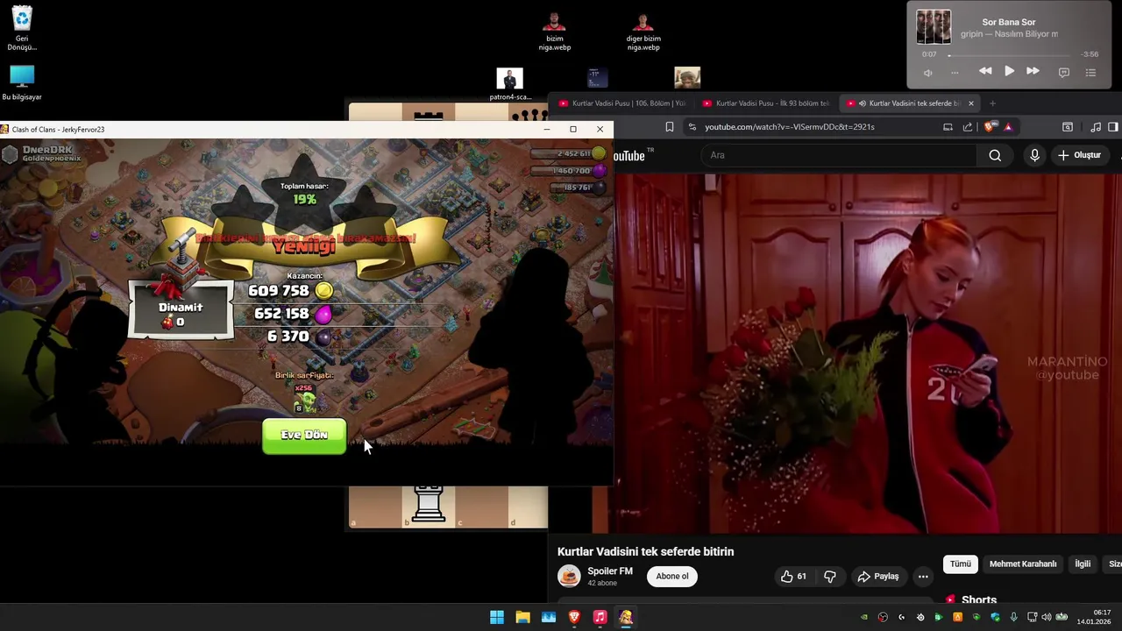Open the browser media control music icon
The image size is (1122, 631).
1096,127
